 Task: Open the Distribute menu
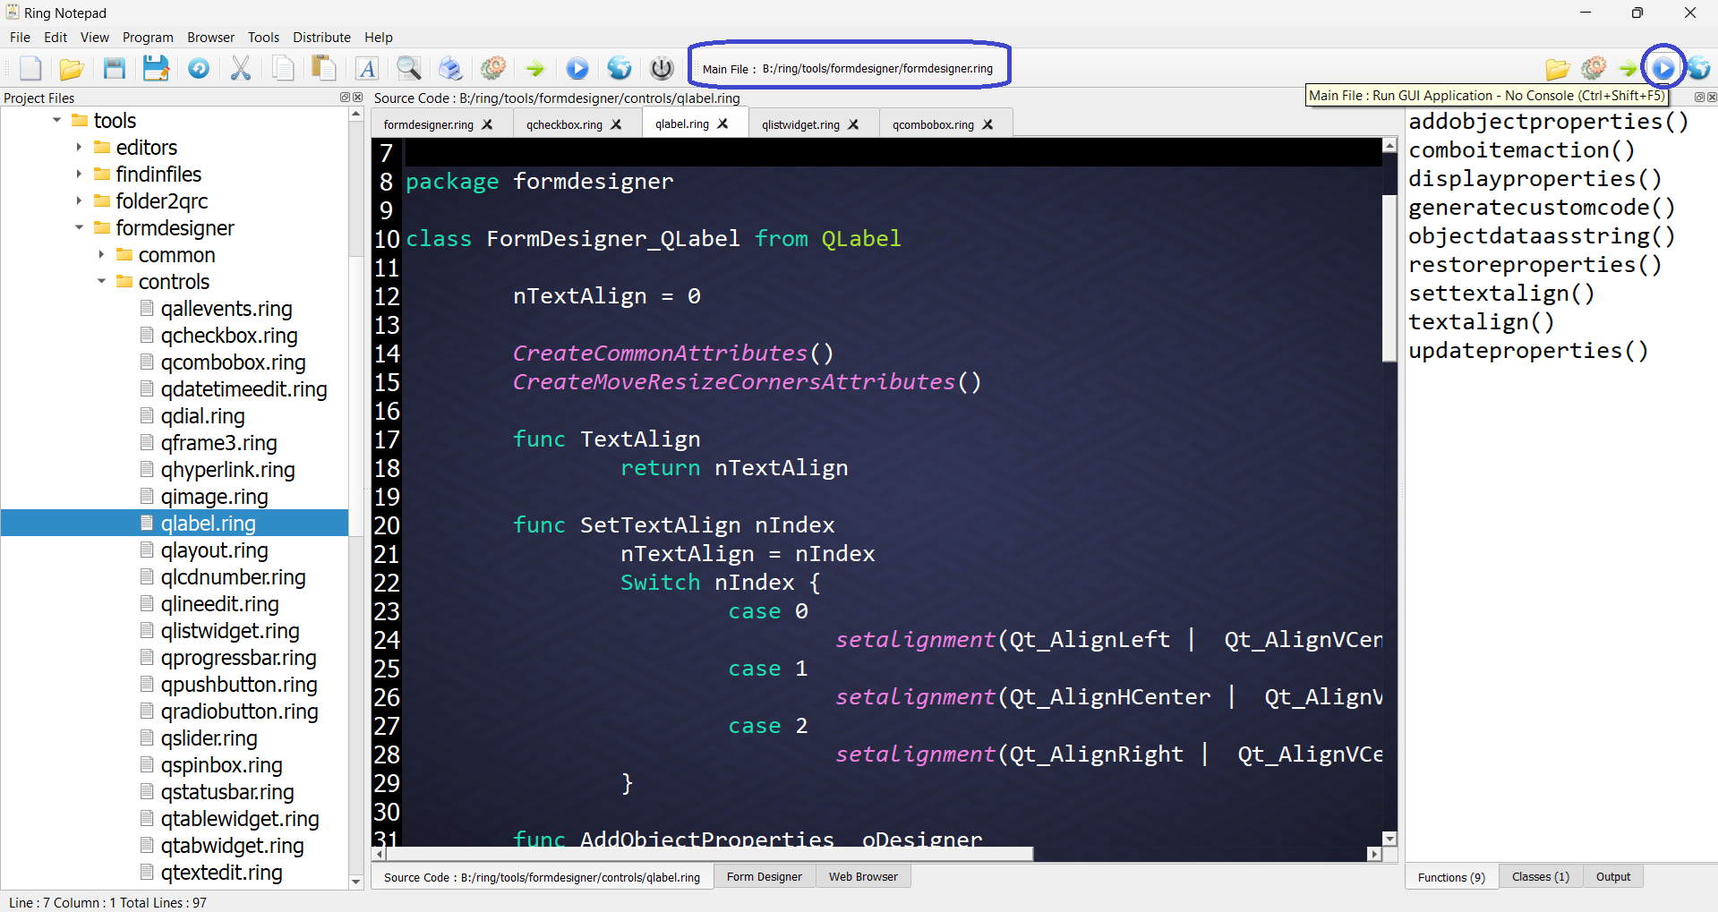coord(321,38)
